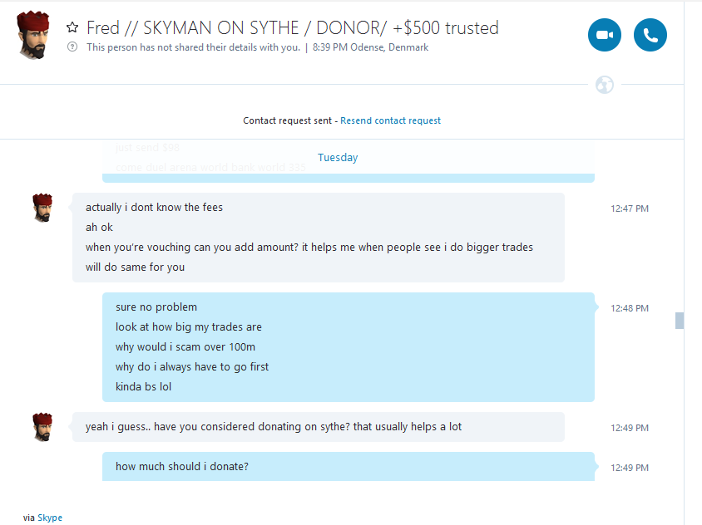The width and height of the screenshot is (702, 525).
Task: Select message "why would i scam over 100m"
Action: pyautogui.click(x=185, y=346)
